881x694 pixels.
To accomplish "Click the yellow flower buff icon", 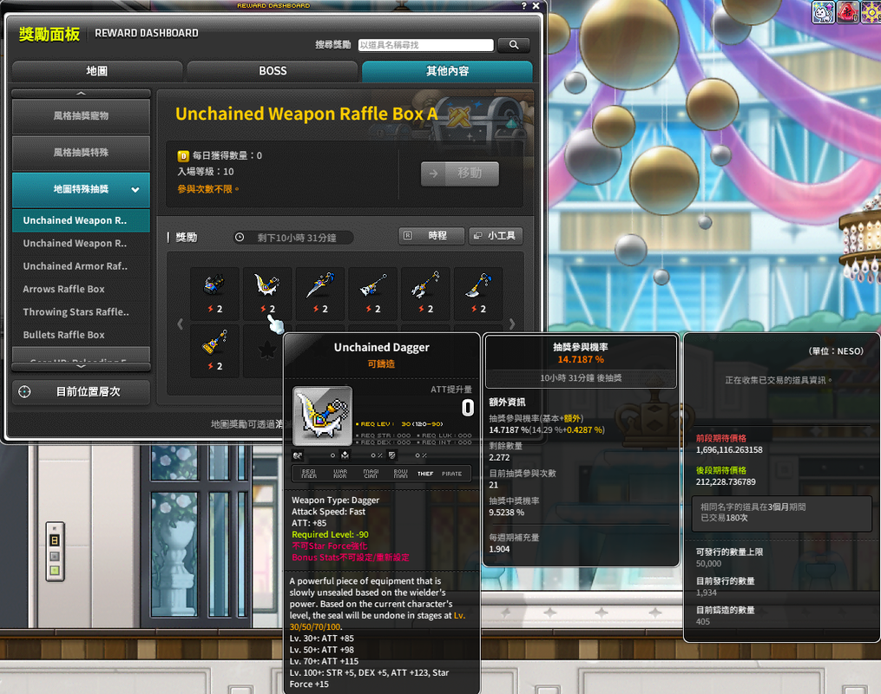I will 871,12.
